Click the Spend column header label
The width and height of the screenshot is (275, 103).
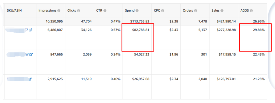[130, 11]
